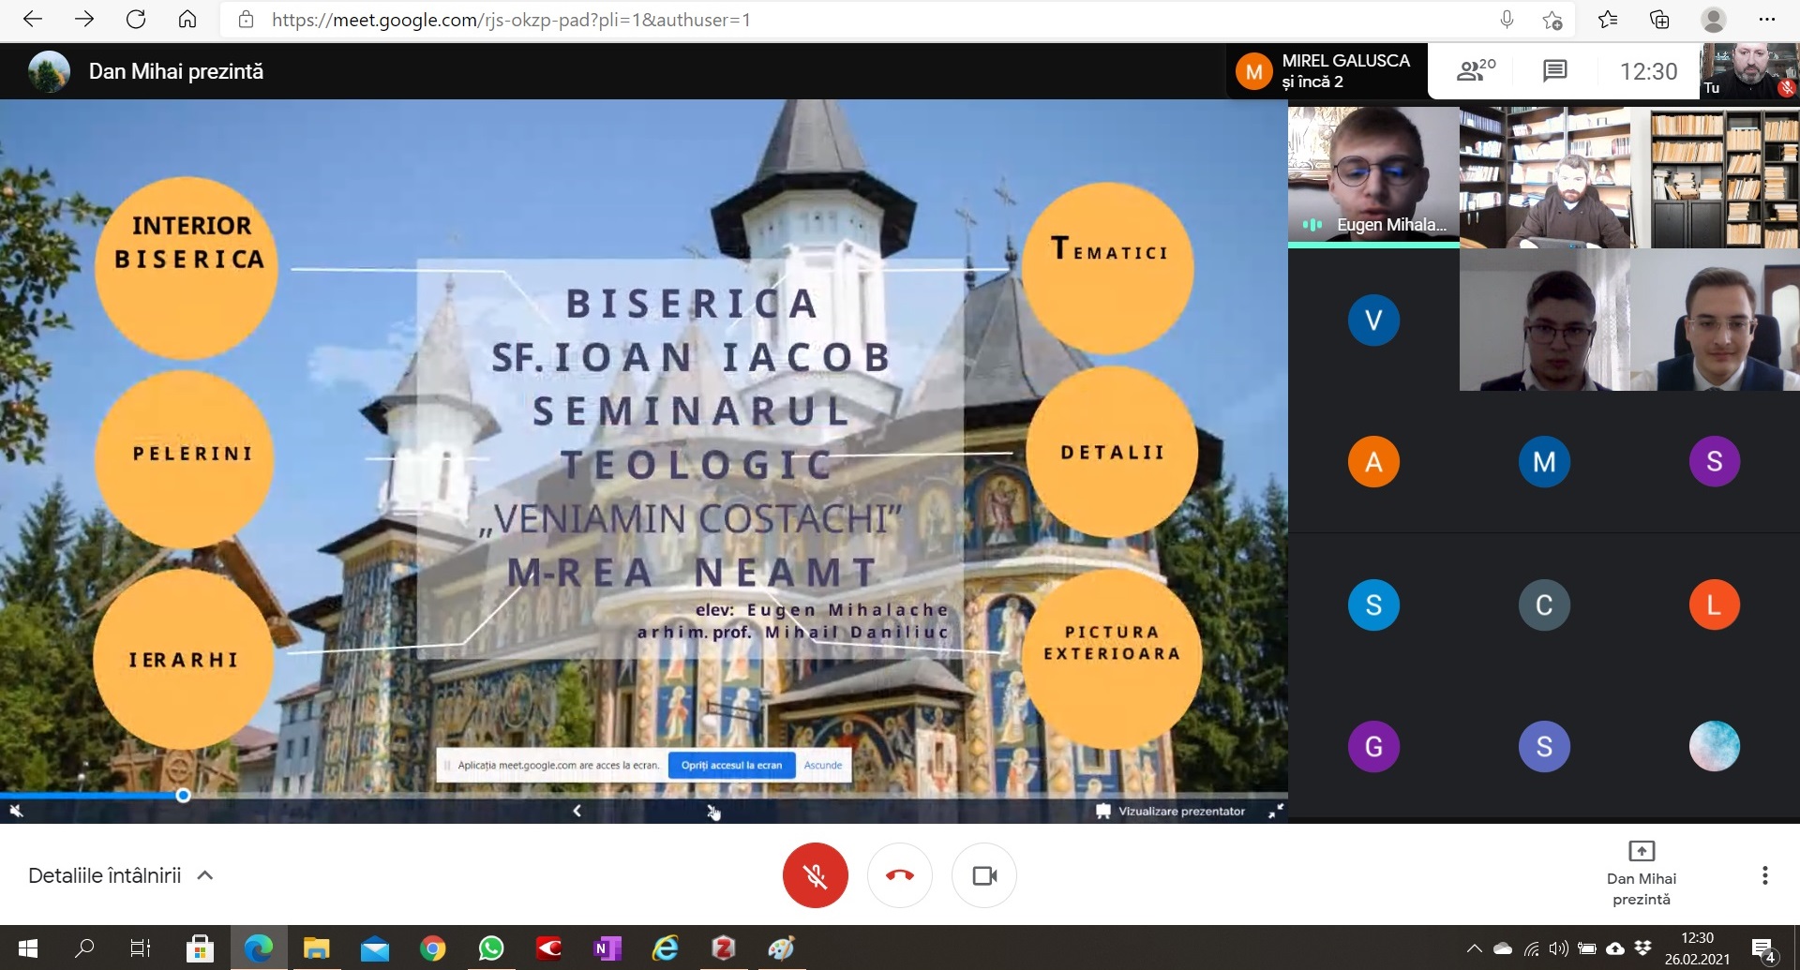Screen dimensions: 1800x970
Task: Add this page to browser favorites
Action: coord(1552,20)
